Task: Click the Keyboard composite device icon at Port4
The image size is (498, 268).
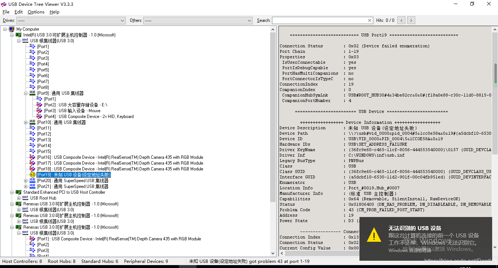Action: pyautogui.click(x=39, y=117)
